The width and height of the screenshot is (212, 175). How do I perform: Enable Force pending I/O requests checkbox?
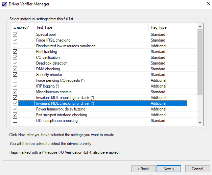(15, 80)
